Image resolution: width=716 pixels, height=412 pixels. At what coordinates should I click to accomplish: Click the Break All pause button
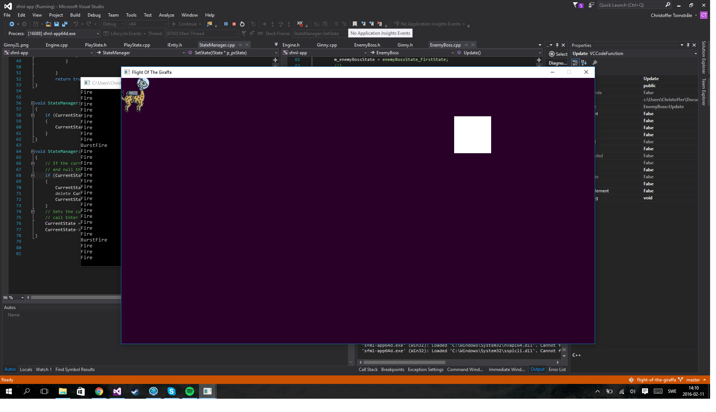click(x=226, y=24)
